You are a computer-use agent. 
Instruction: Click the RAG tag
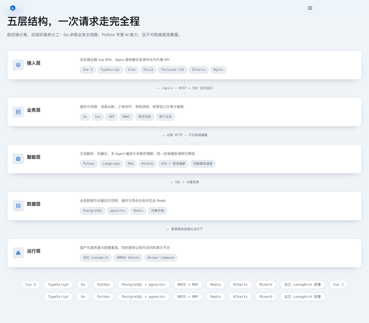[131, 164]
